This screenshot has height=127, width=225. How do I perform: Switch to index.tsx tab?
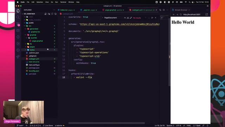(66, 10)
